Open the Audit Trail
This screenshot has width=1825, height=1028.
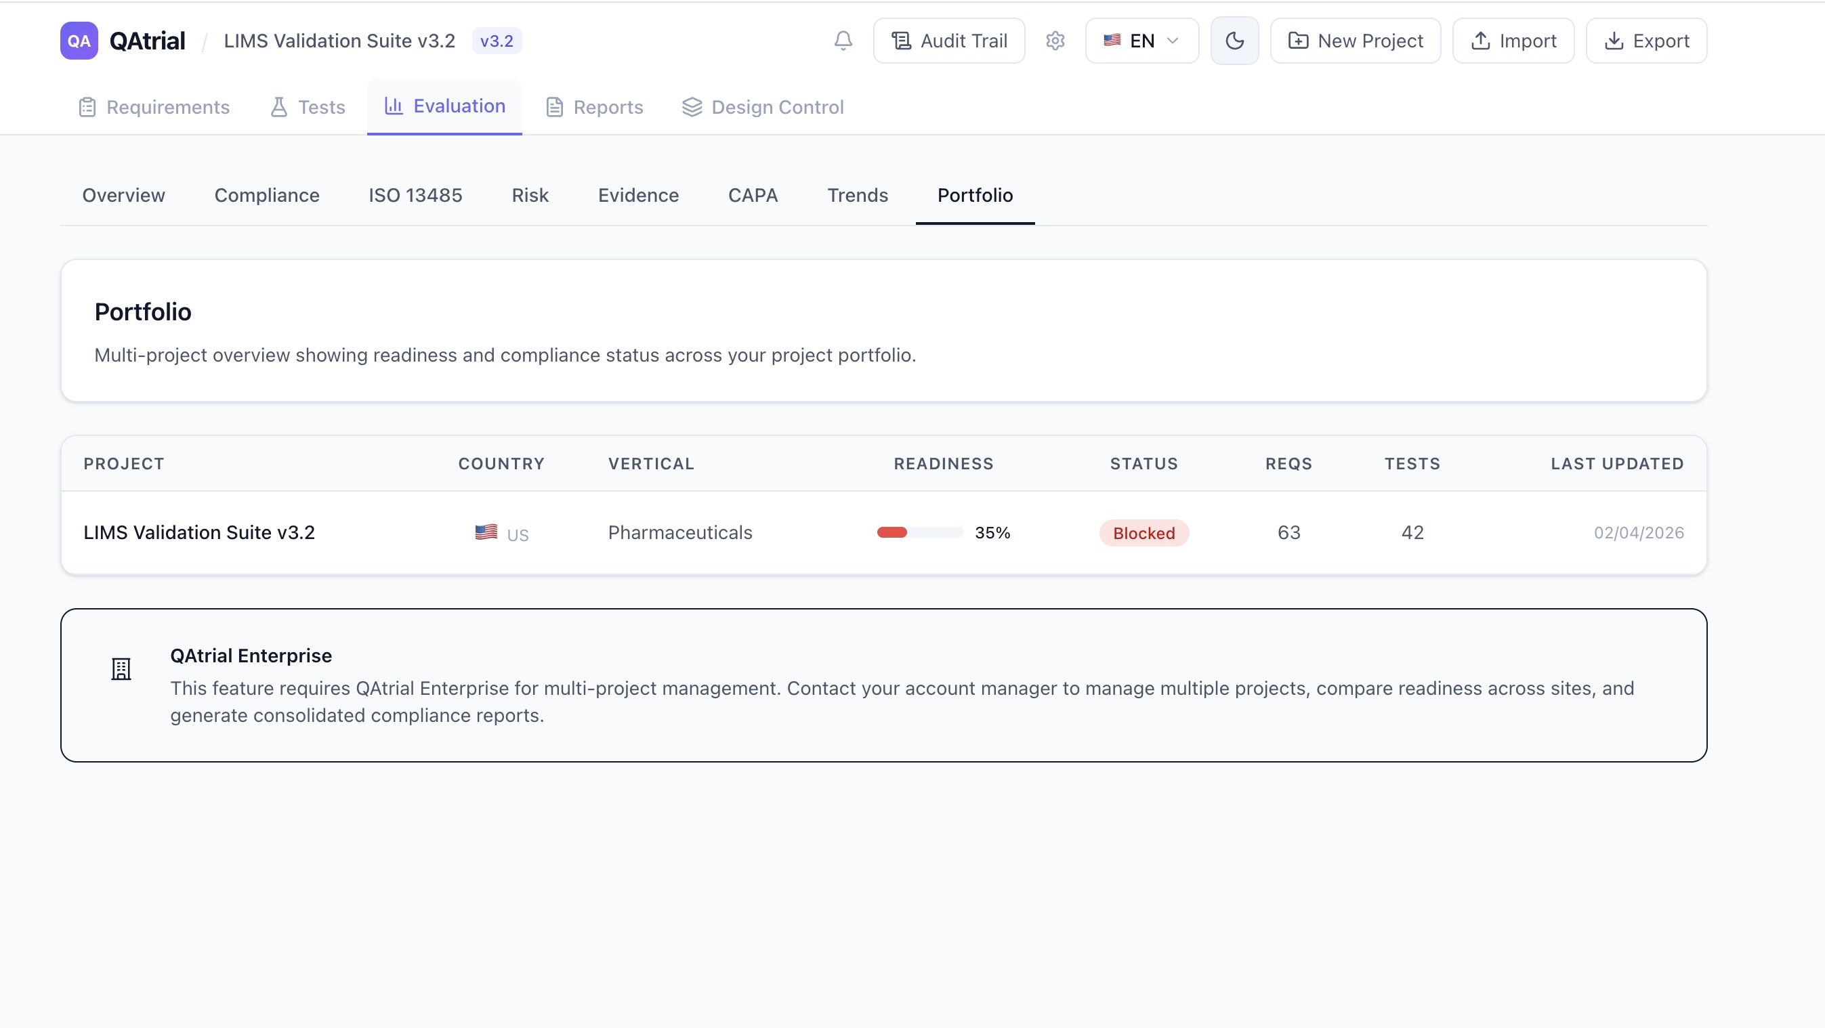(x=948, y=41)
